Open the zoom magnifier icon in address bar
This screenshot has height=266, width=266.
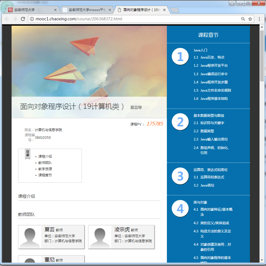(243, 19)
